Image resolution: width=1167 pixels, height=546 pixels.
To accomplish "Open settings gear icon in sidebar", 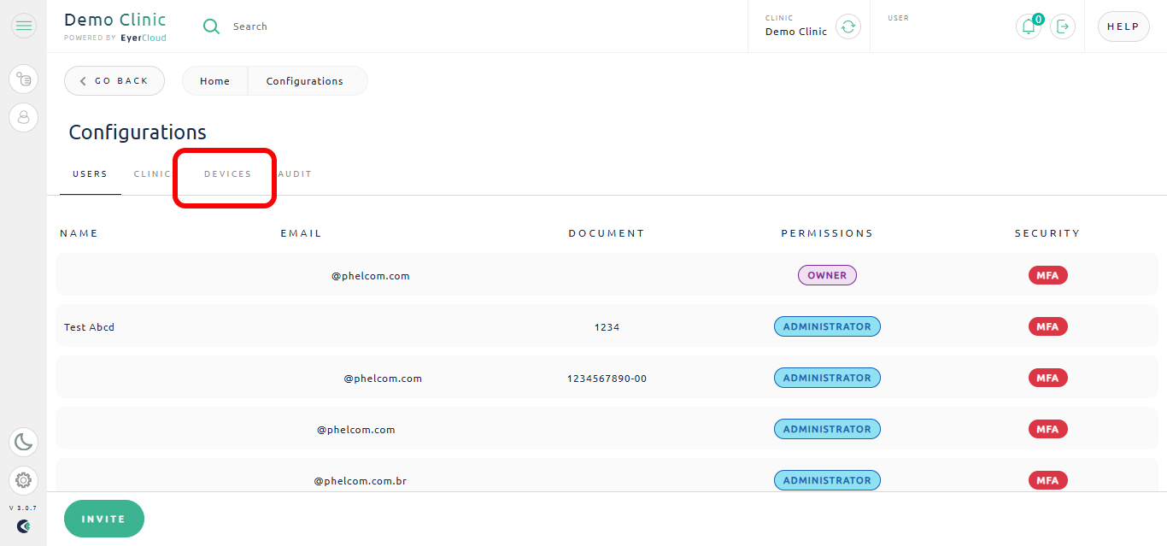I will click(24, 480).
